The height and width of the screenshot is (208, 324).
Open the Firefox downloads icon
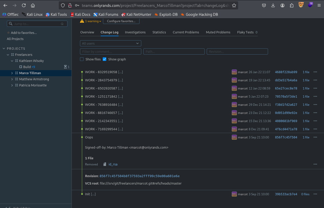[x=273, y=5]
